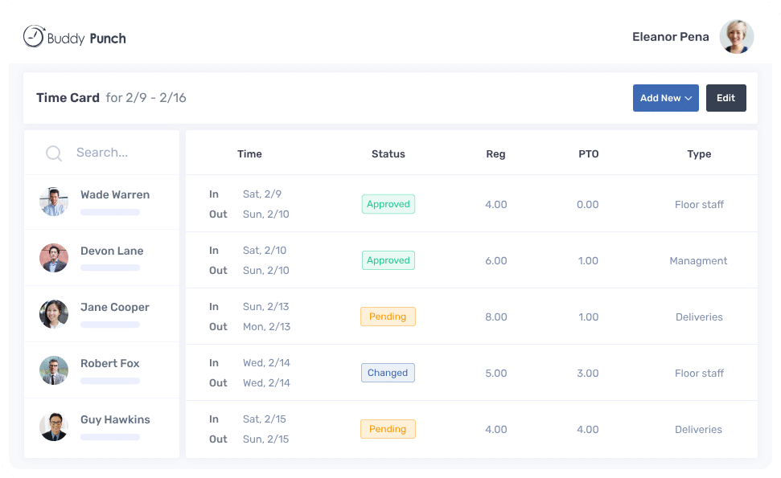781x478 pixels.
Task: Click the Buddy Punch clock logo
Action: tap(34, 37)
